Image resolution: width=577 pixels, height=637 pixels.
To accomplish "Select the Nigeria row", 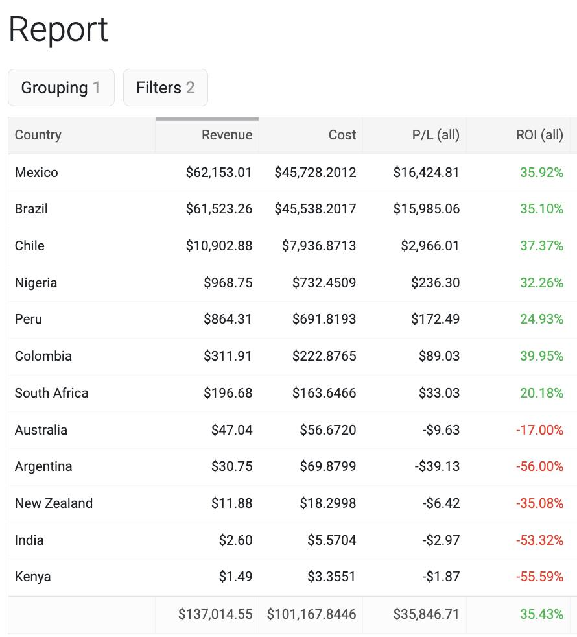I will click(36, 283).
